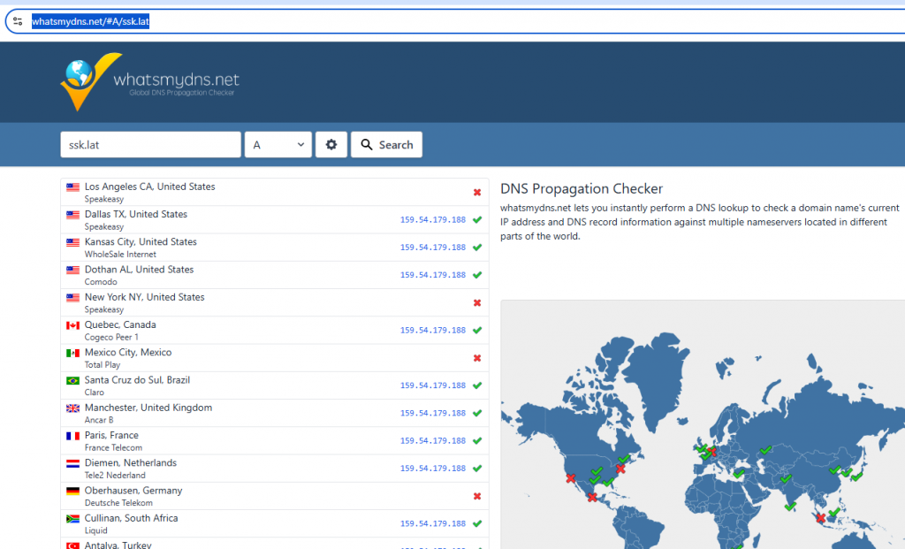The width and height of the screenshot is (905, 549).
Task: Click the Canada flag for Quebec
Action: [72, 325]
